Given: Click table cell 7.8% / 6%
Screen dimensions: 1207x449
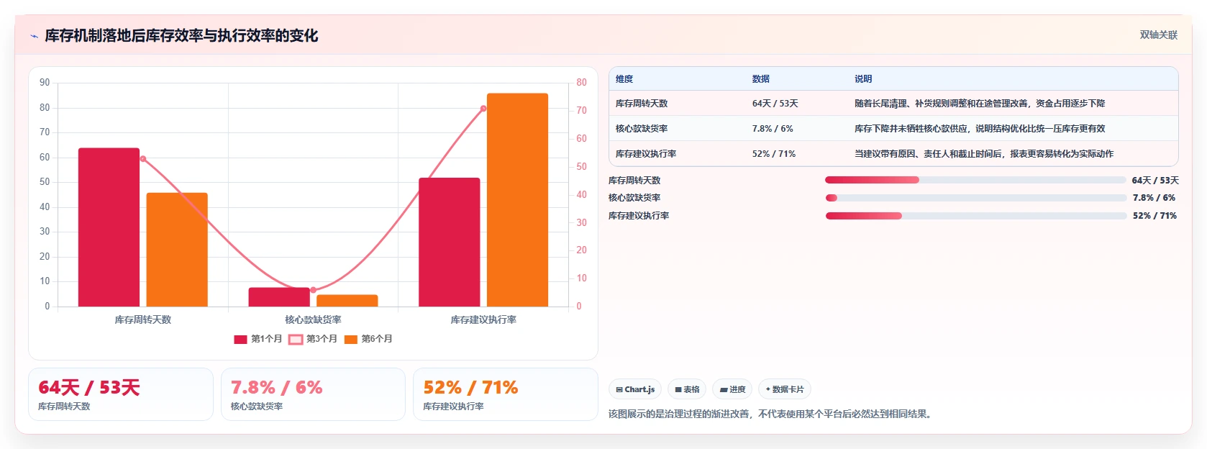Looking at the screenshot, I should click(x=773, y=129).
